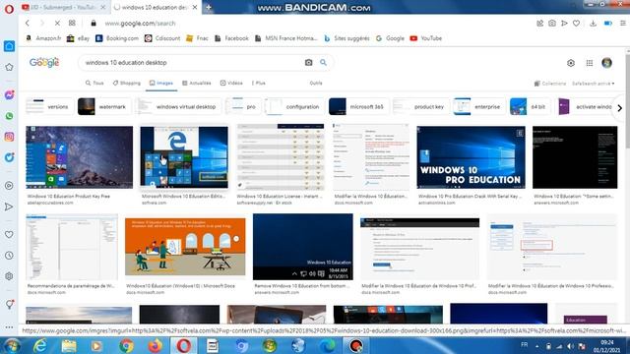Select the Vidéos search tab
The image size is (630, 354).
click(x=231, y=83)
